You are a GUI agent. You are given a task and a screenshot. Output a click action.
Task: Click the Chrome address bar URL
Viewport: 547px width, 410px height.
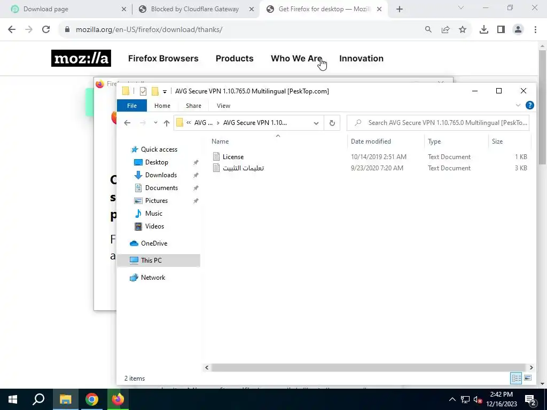pyautogui.click(x=149, y=30)
